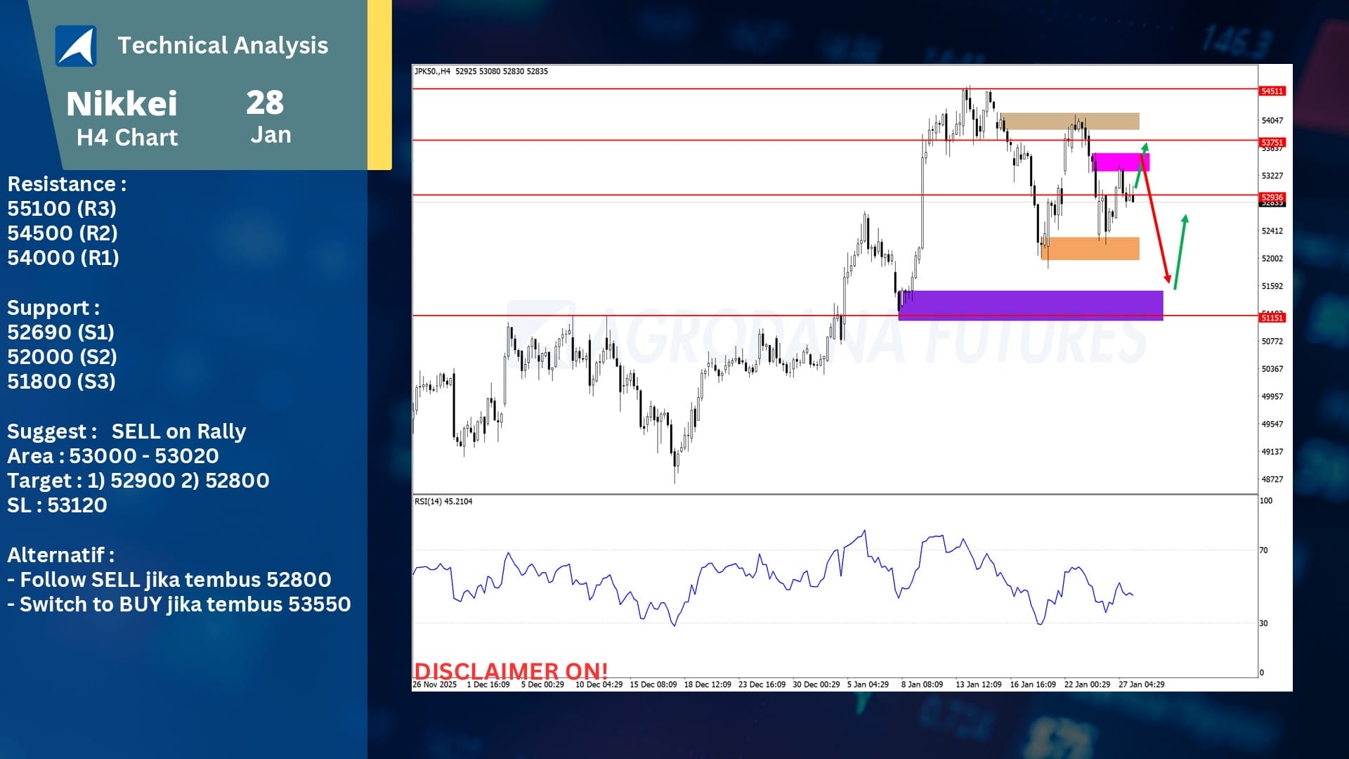Click the Technical Analysis title
1349x759 pixels.
coord(223,46)
